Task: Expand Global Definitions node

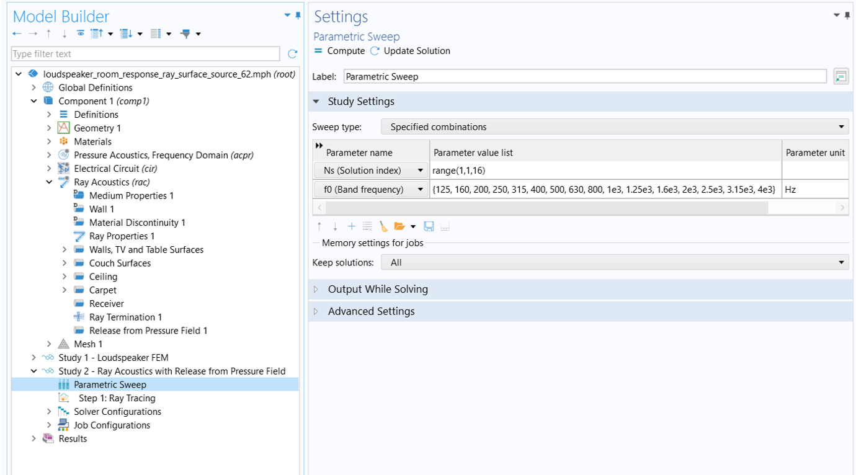Action: [34, 87]
